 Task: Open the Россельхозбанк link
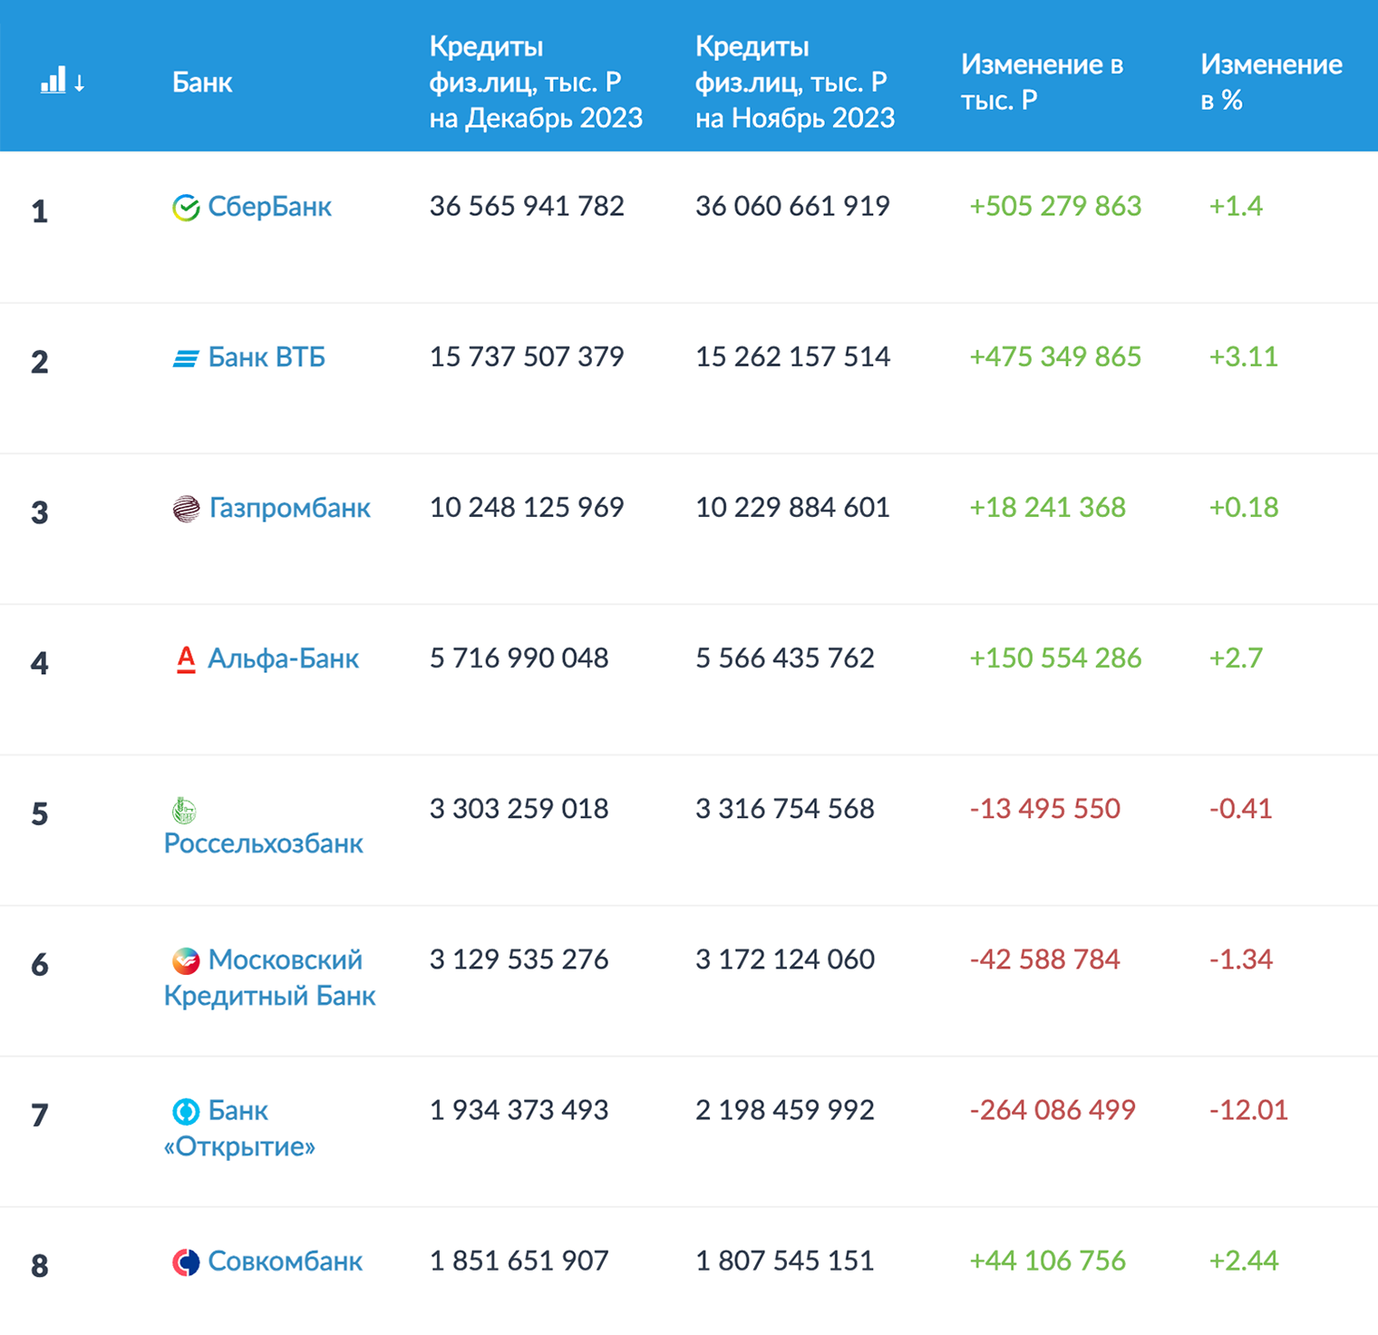264,843
